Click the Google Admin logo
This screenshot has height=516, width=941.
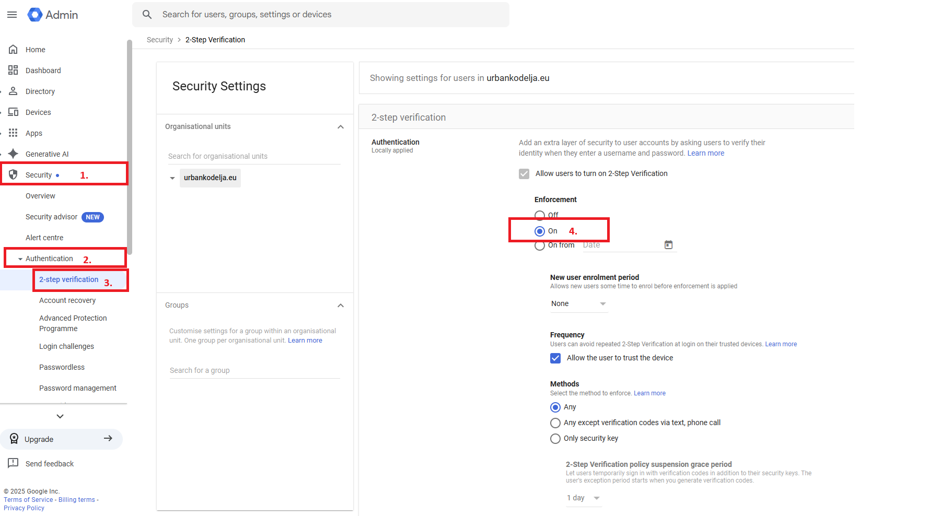point(35,15)
